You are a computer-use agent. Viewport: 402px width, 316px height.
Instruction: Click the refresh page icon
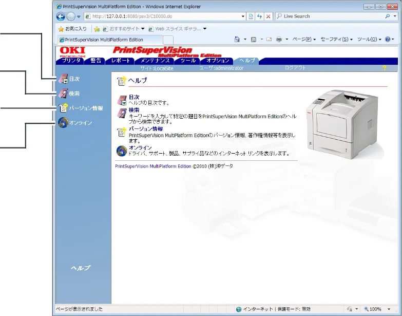[259, 16]
